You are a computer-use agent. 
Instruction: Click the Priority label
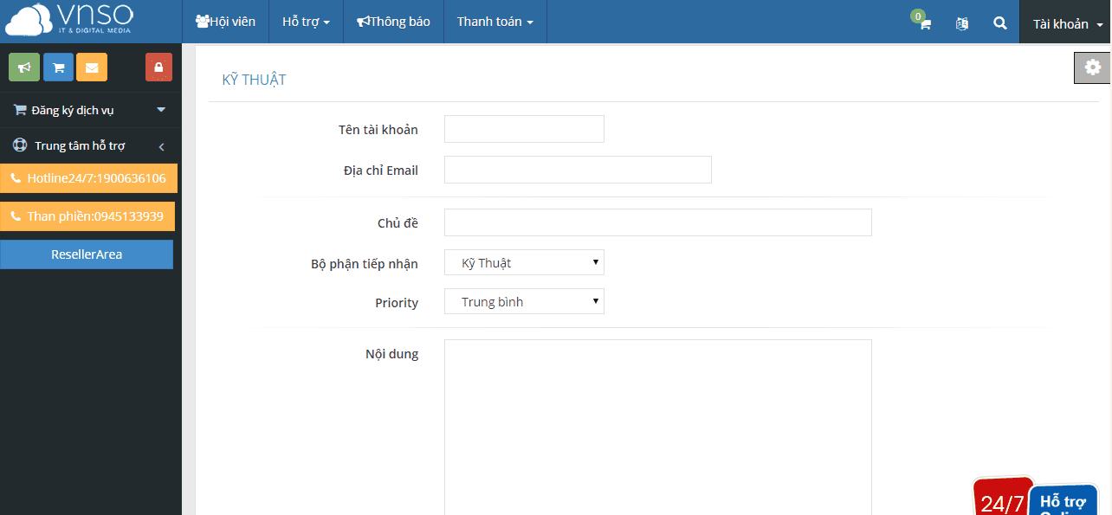point(397,303)
